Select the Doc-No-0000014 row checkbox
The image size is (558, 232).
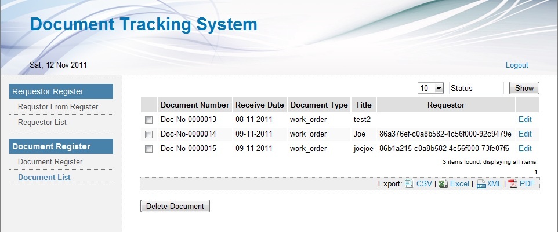coord(148,134)
